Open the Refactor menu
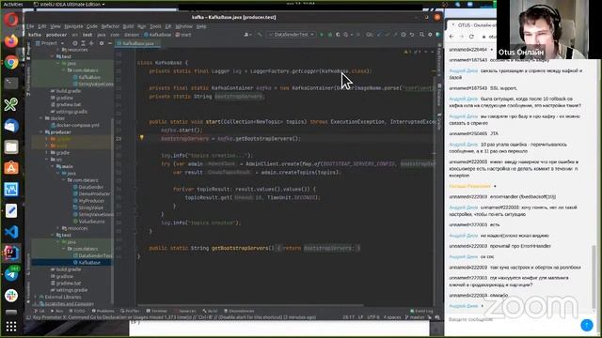The image size is (602, 338). (x=111, y=26)
